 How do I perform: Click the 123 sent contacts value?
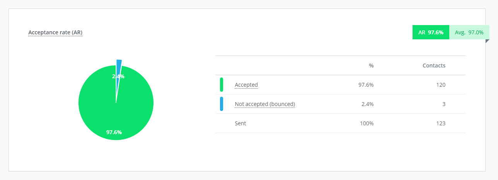click(441, 123)
